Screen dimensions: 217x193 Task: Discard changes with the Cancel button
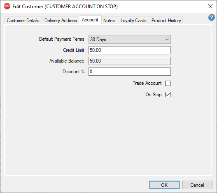197,185
